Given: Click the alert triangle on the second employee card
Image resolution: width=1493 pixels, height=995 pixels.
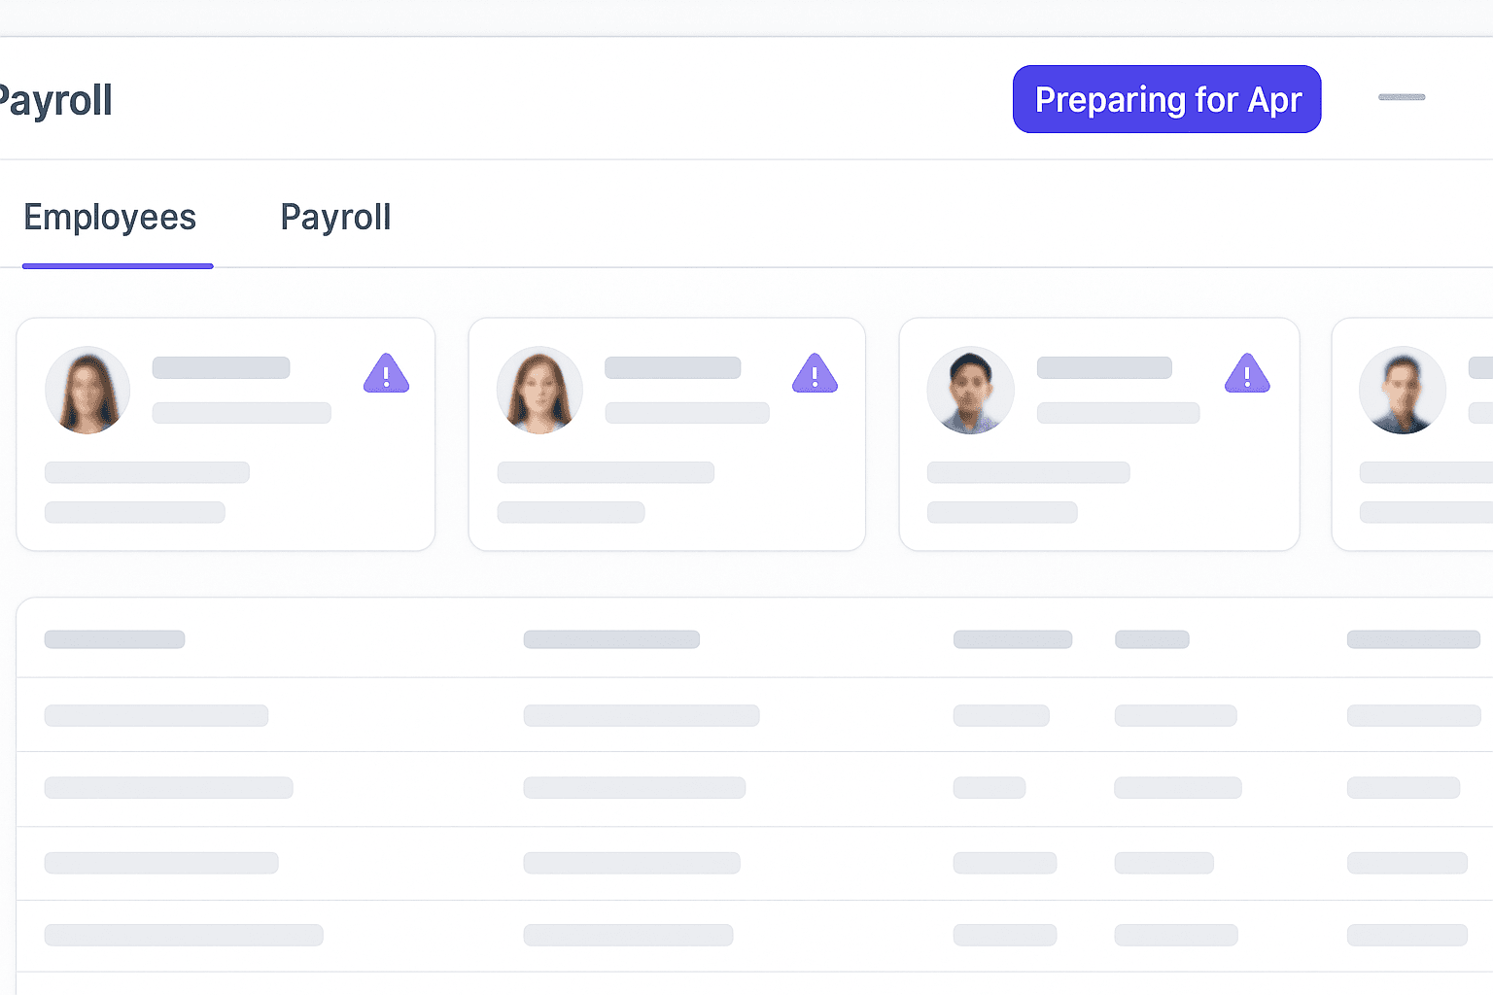Looking at the screenshot, I should pos(815,373).
